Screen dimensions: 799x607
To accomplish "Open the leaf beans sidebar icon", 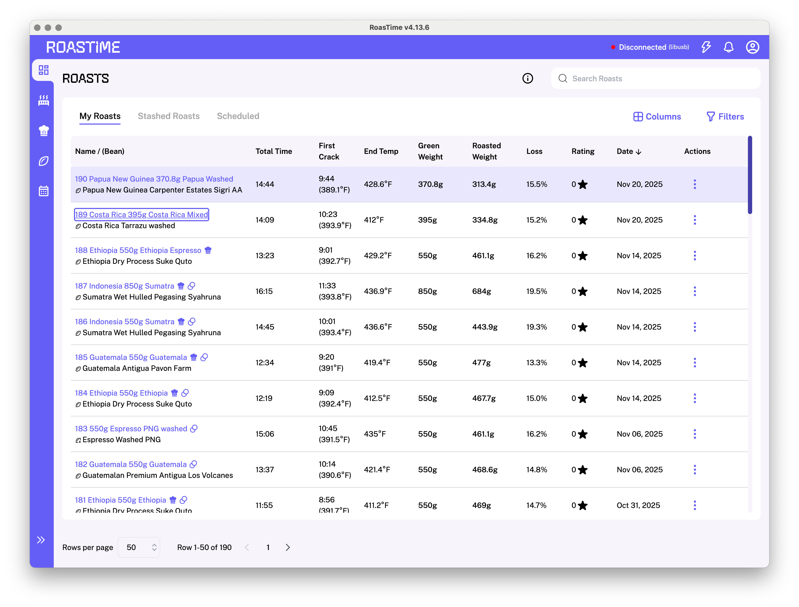I will (x=43, y=161).
